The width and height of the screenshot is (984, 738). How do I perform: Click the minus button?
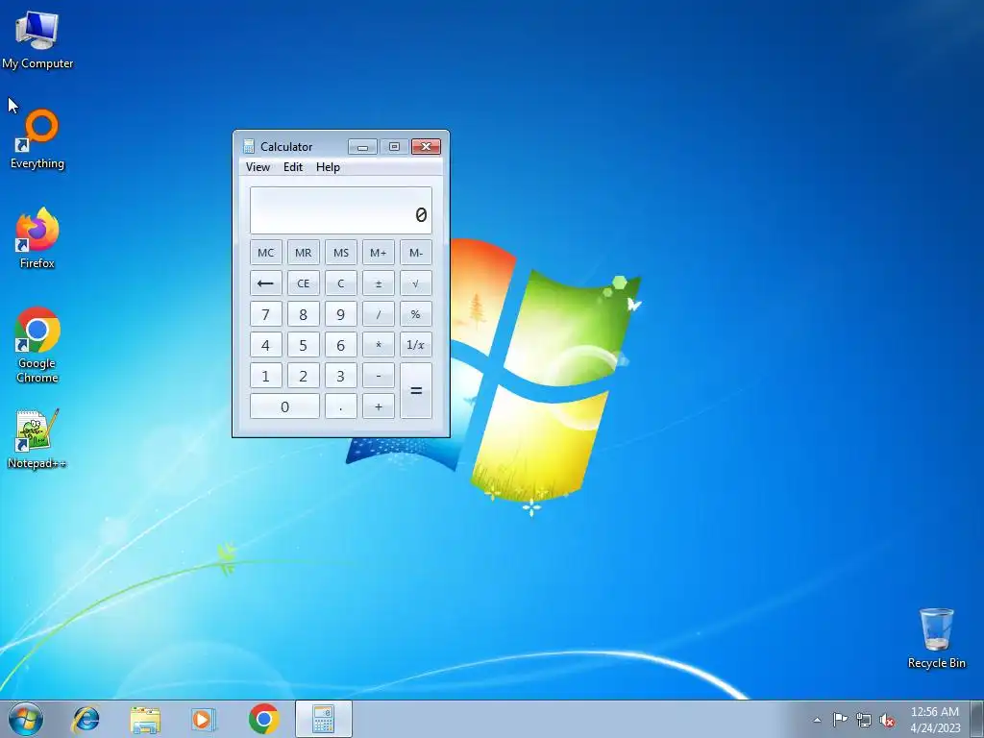coord(379,376)
